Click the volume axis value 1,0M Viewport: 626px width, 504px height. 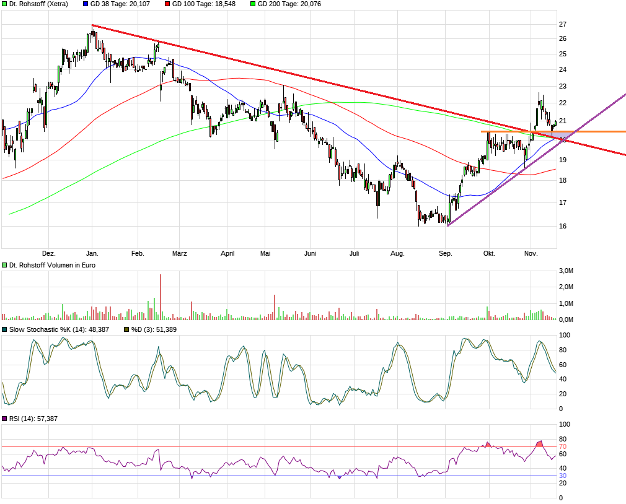(566, 303)
